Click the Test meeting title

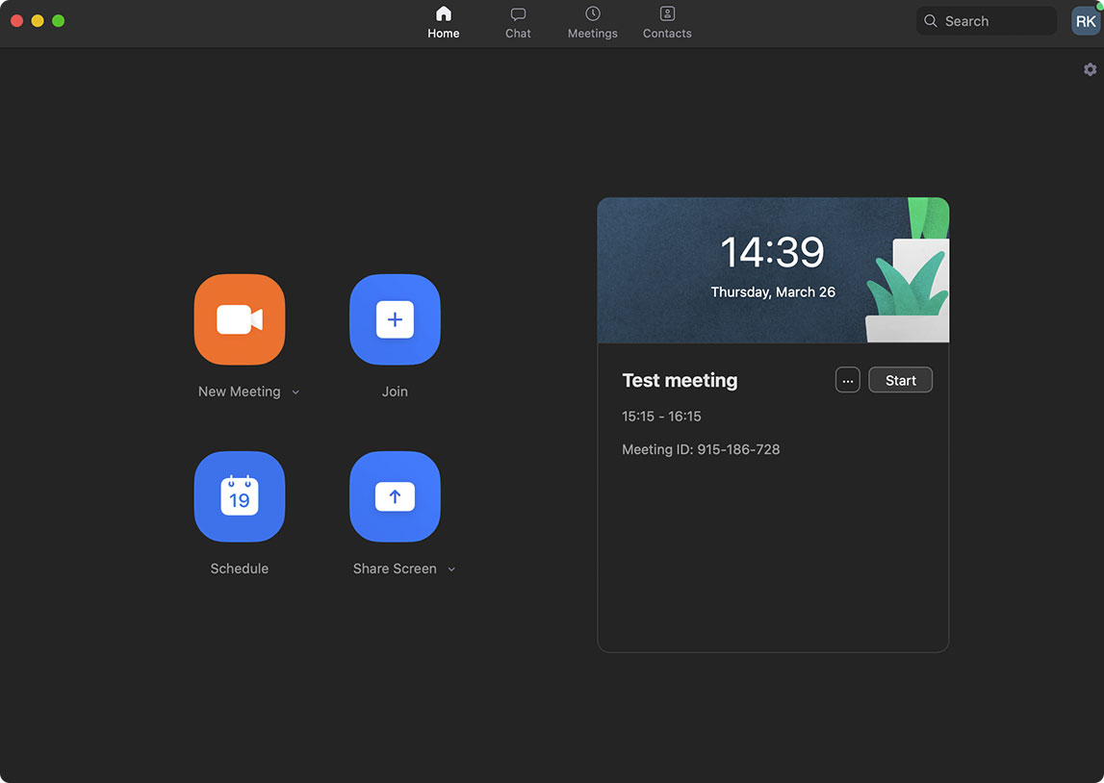pos(680,380)
